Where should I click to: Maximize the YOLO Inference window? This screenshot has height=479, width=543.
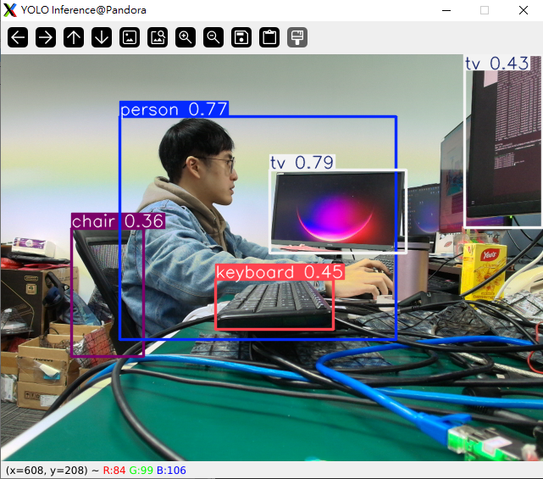click(x=485, y=10)
